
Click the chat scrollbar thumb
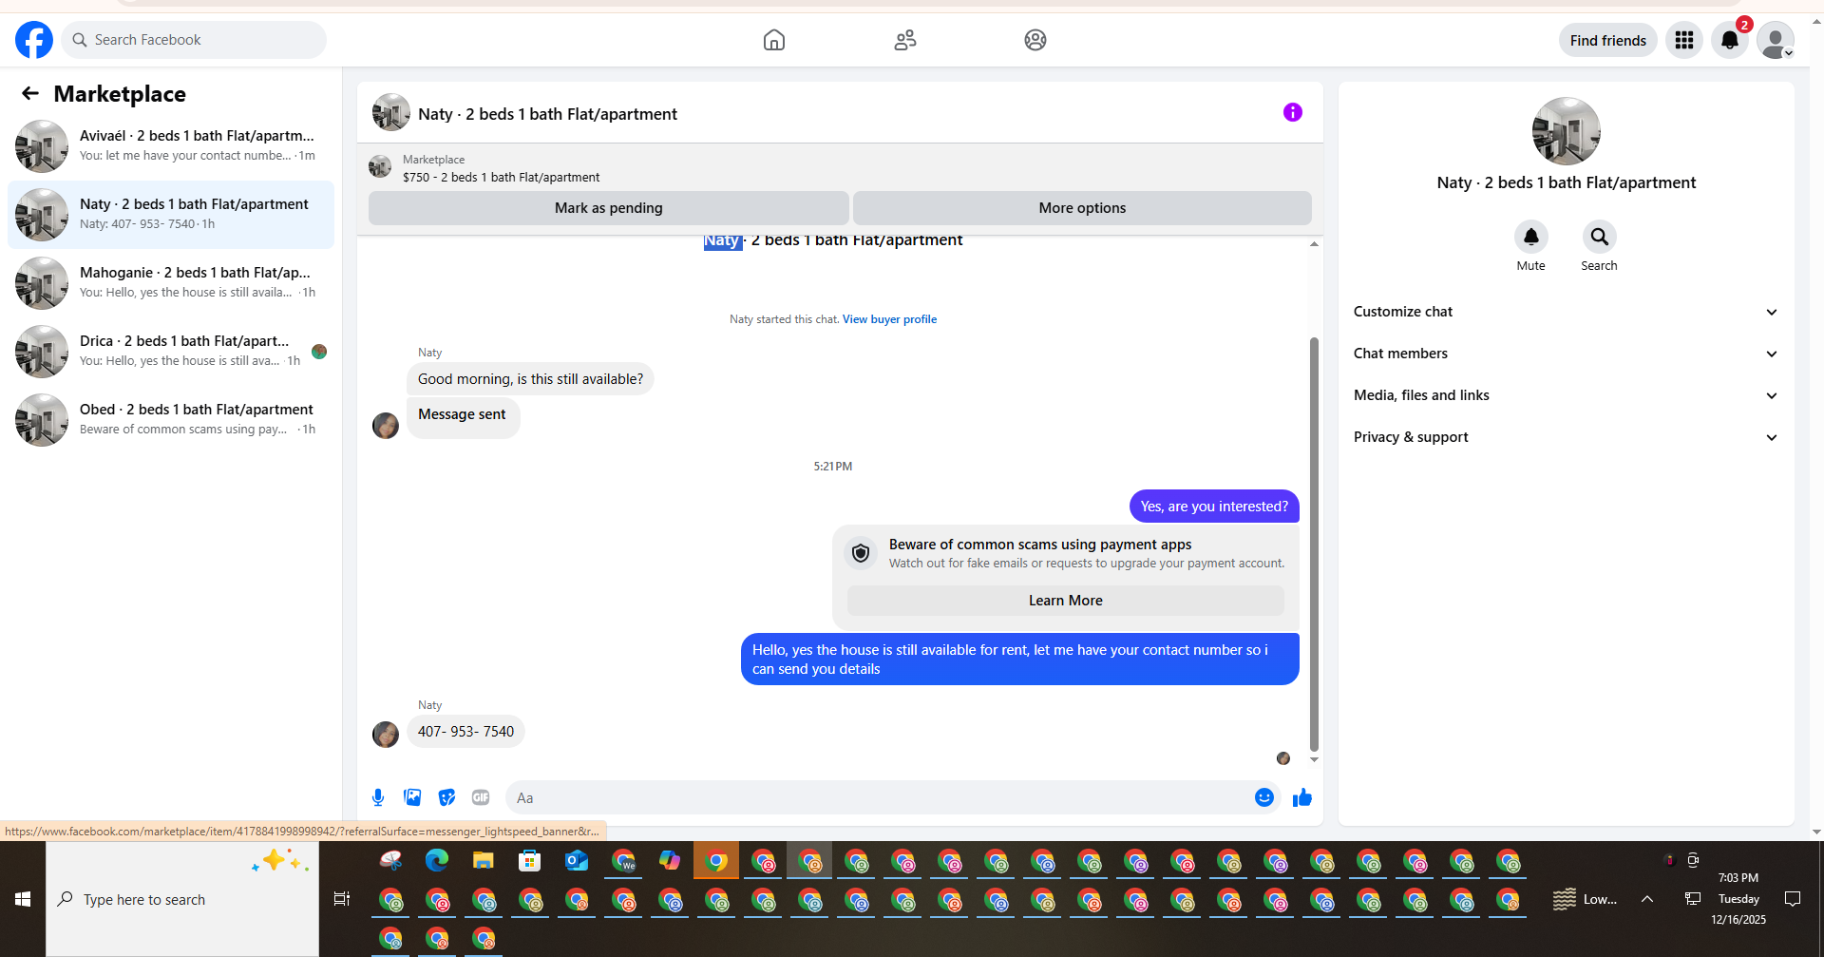(x=1314, y=544)
